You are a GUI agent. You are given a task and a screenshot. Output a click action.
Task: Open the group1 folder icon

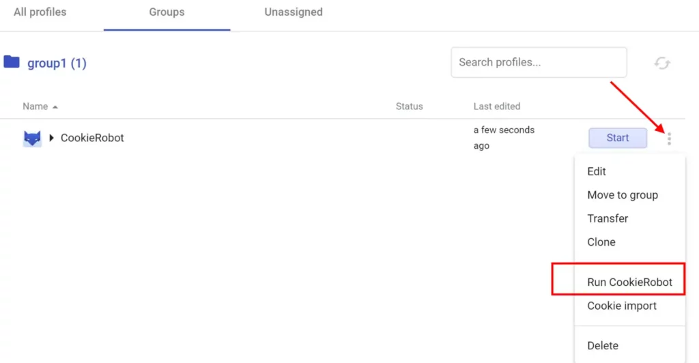12,62
